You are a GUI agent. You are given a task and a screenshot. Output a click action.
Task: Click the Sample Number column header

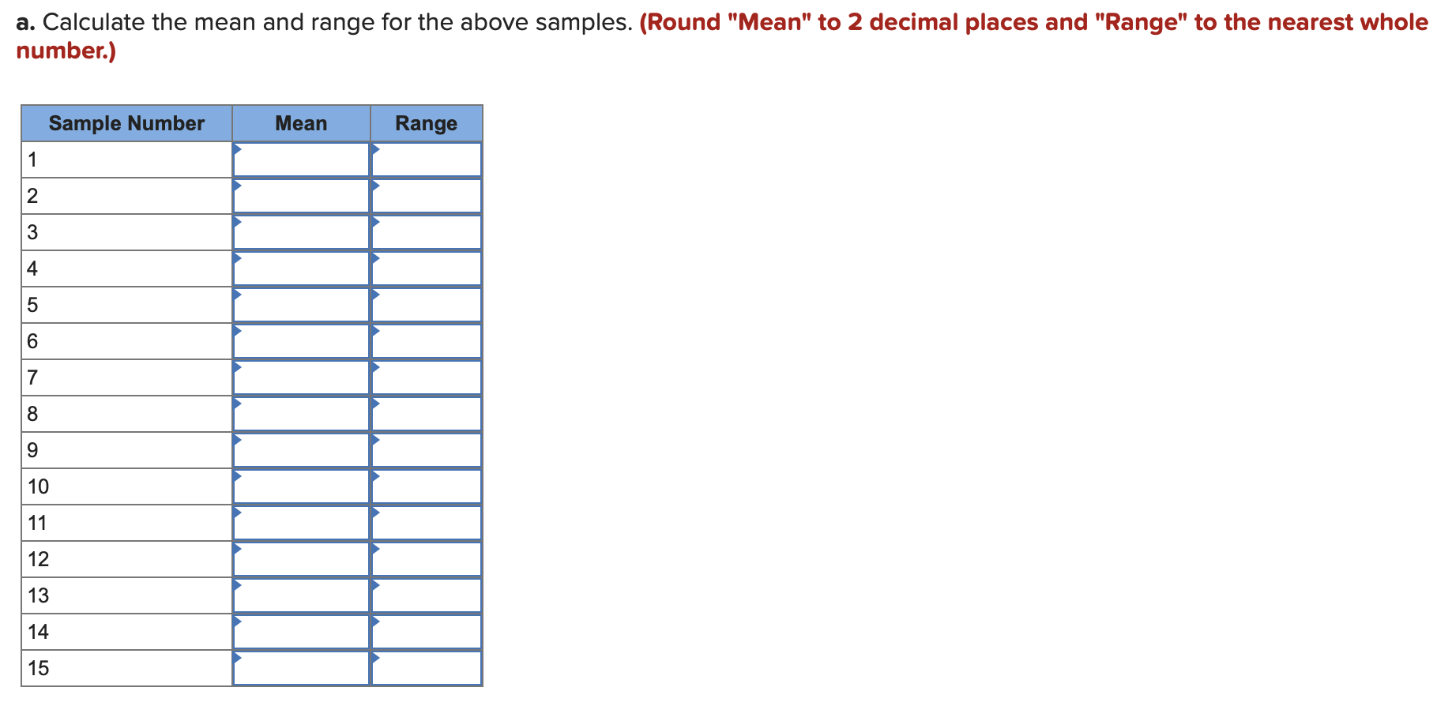point(126,123)
